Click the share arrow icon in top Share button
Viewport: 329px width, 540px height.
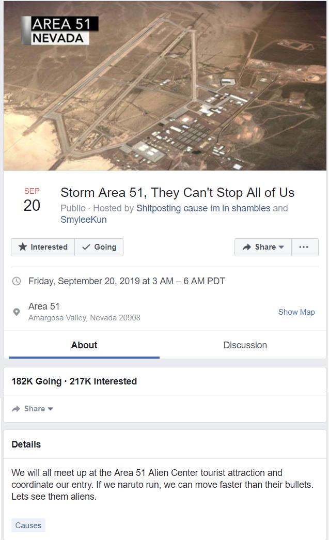point(247,247)
